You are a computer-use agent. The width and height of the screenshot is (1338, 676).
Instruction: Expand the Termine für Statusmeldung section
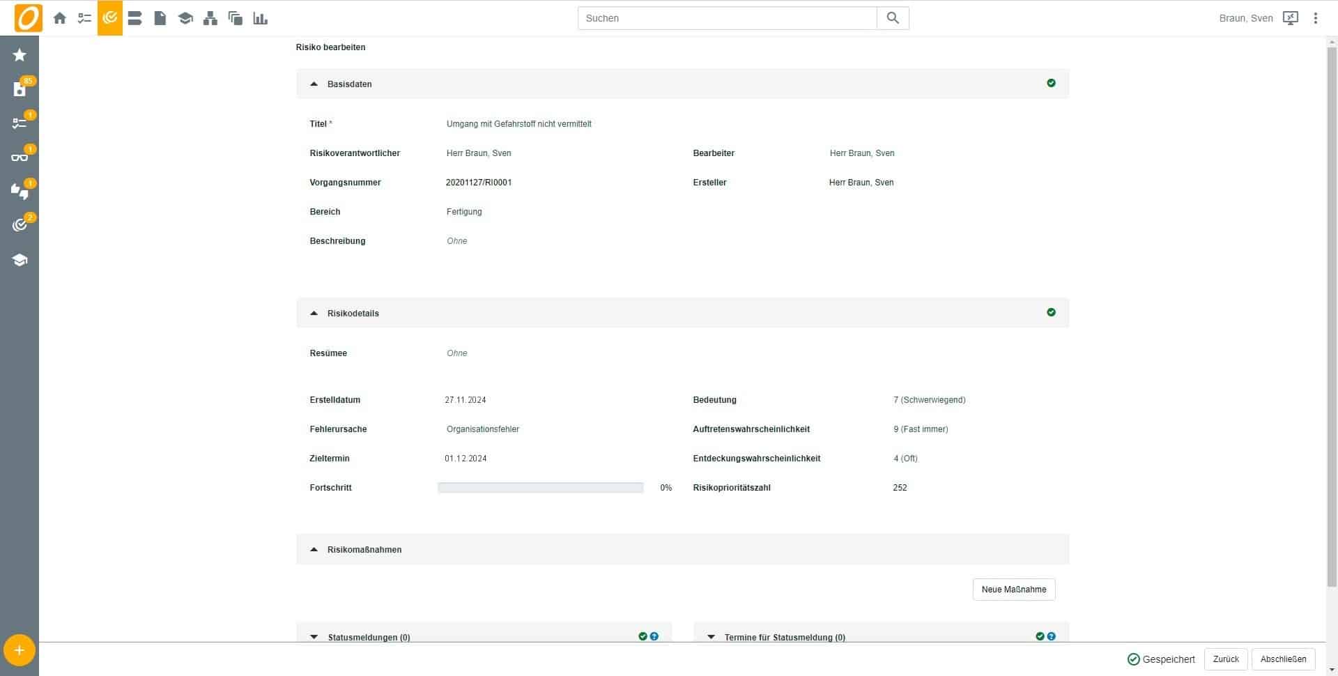pyautogui.click(x=712, y=637)
